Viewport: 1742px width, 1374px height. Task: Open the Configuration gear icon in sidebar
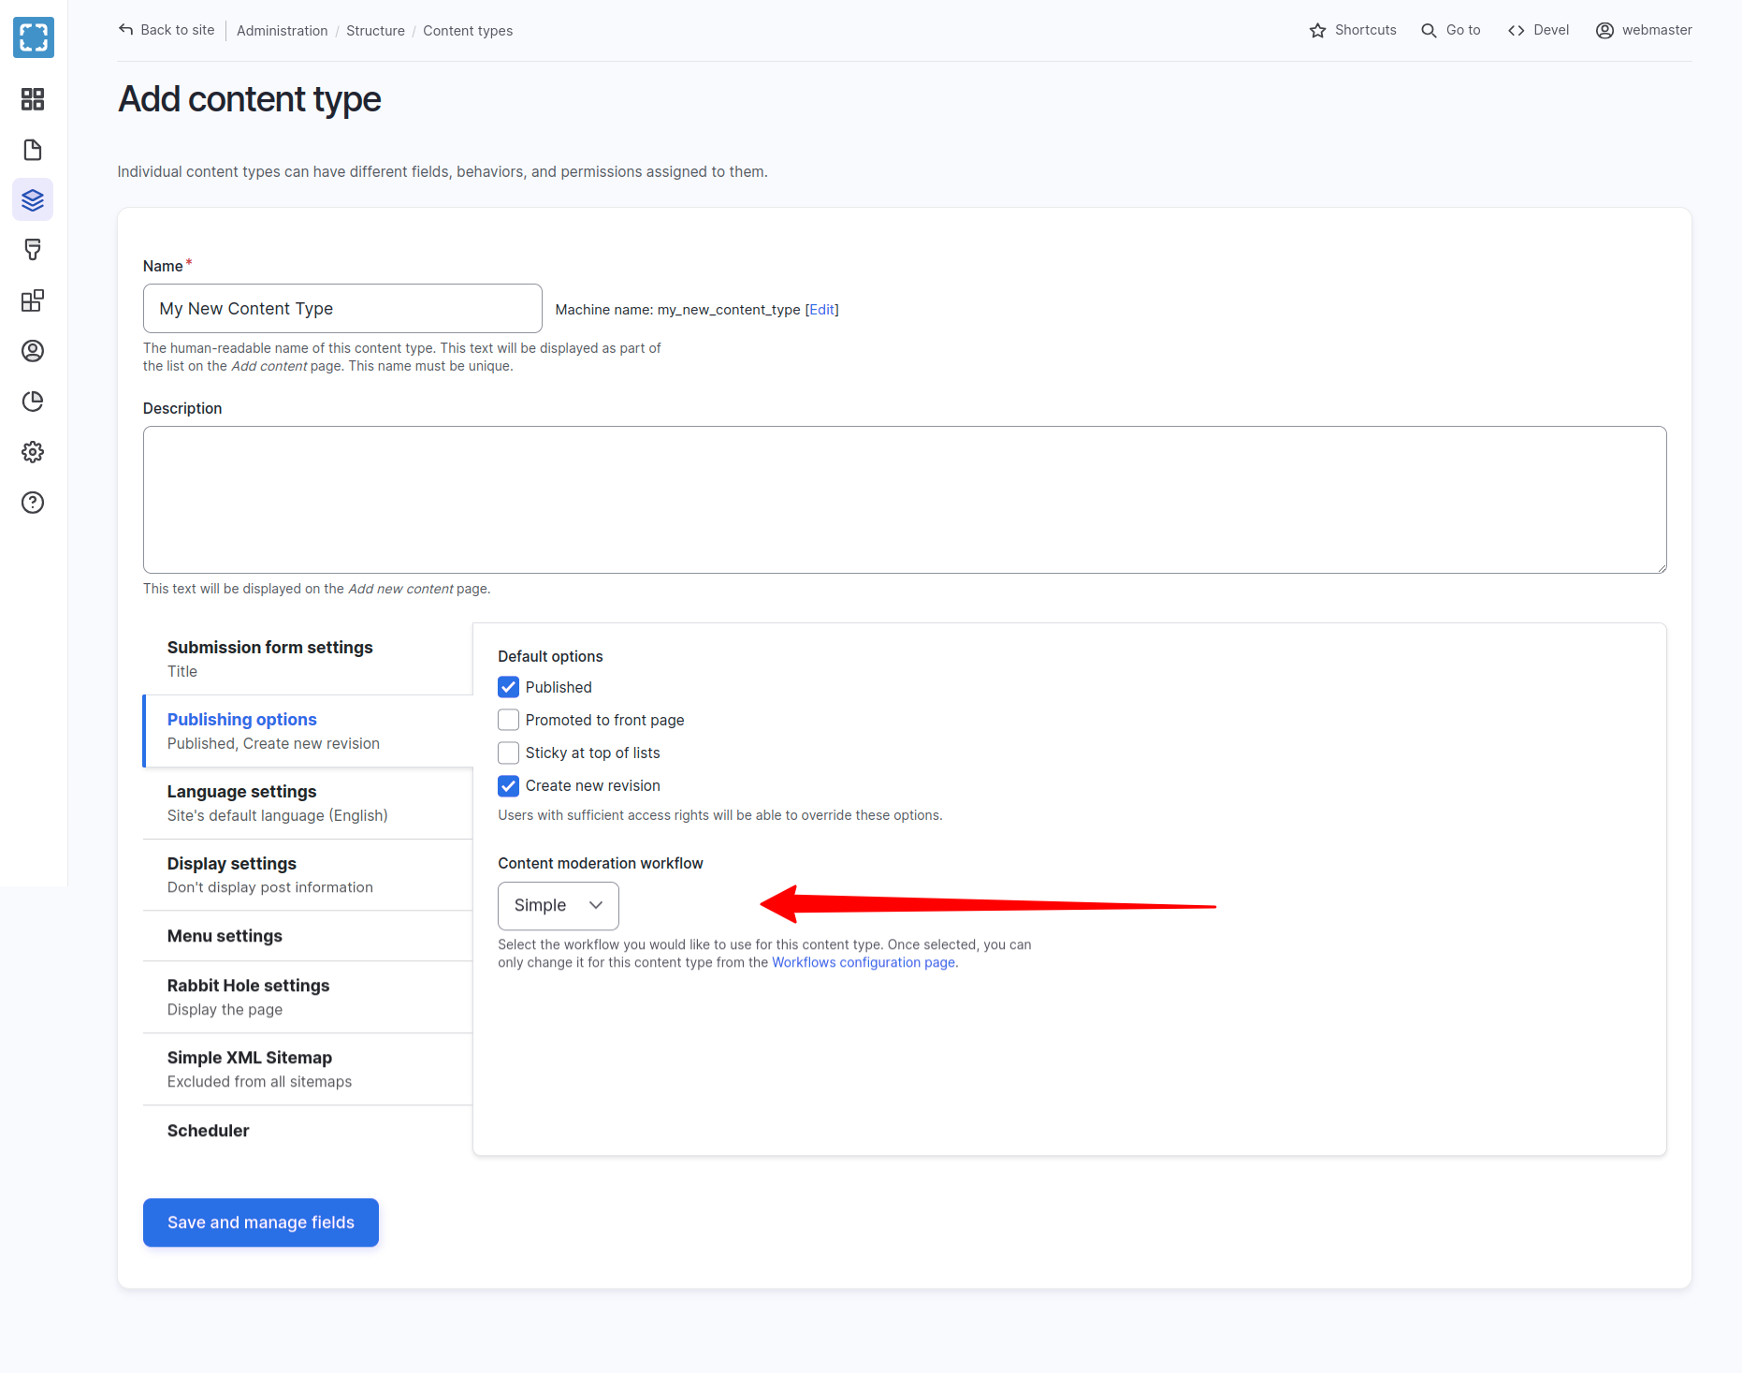pos(33,452)
